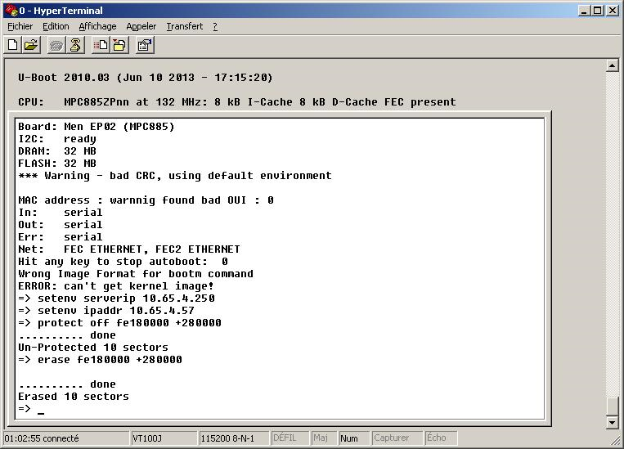Click the 'DRAM: 32 MB' line

(57, 151)
